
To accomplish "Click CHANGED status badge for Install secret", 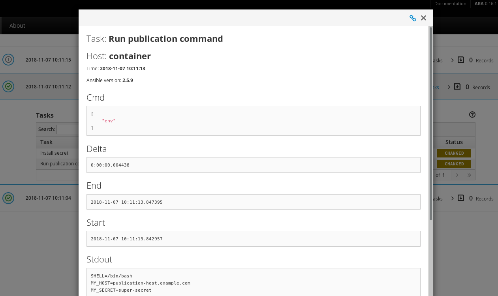I will tap(454, 153).
